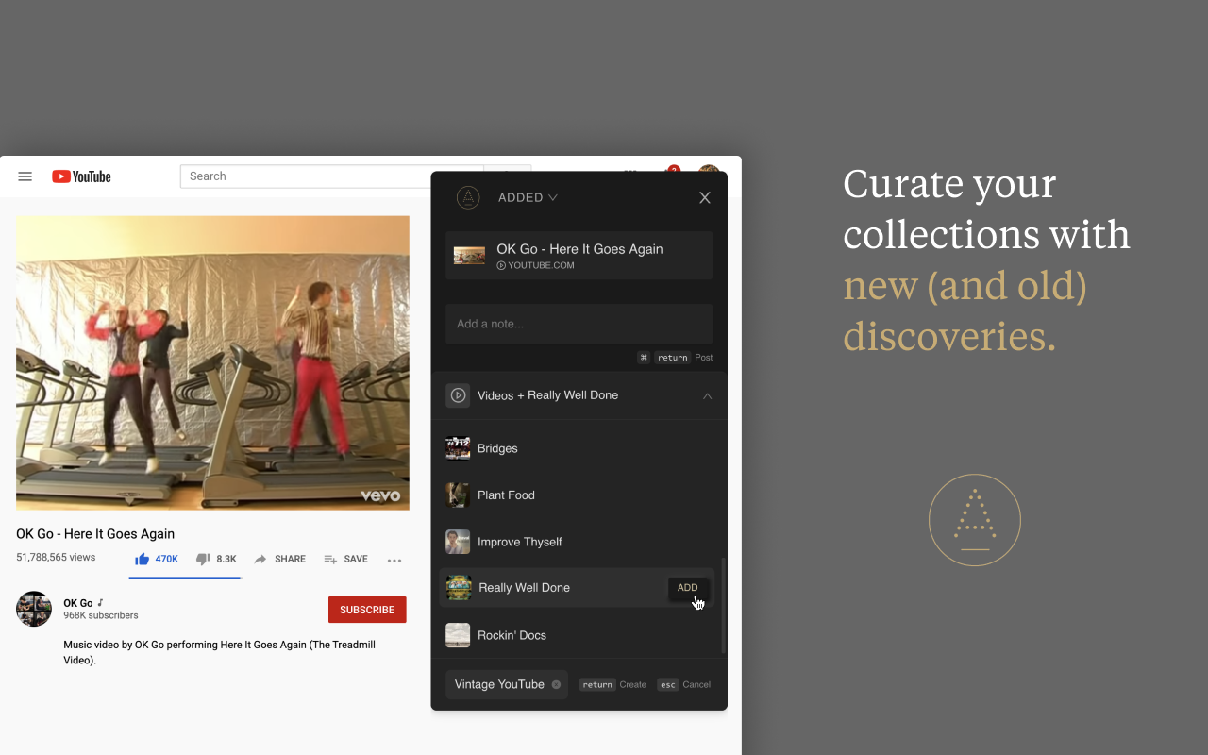The image size is (1208, 755).
Task: Click the '51,788,565 views' text
Action: (56, 558)
